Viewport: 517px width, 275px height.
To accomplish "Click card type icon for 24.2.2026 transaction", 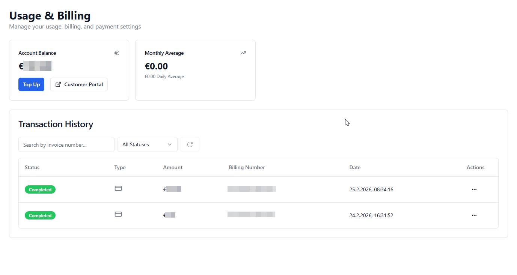I will [x=118, y=214].
